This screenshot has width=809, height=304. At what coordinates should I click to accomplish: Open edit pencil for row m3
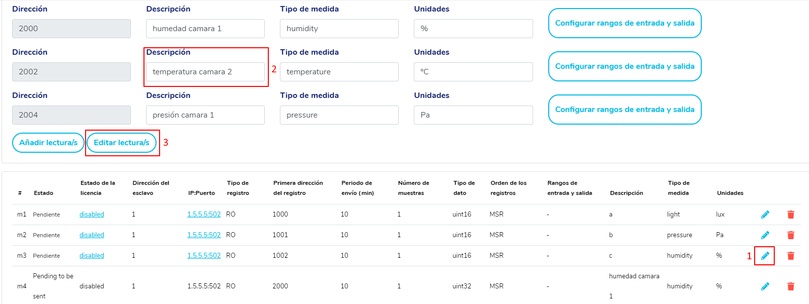tap(765, 256)
